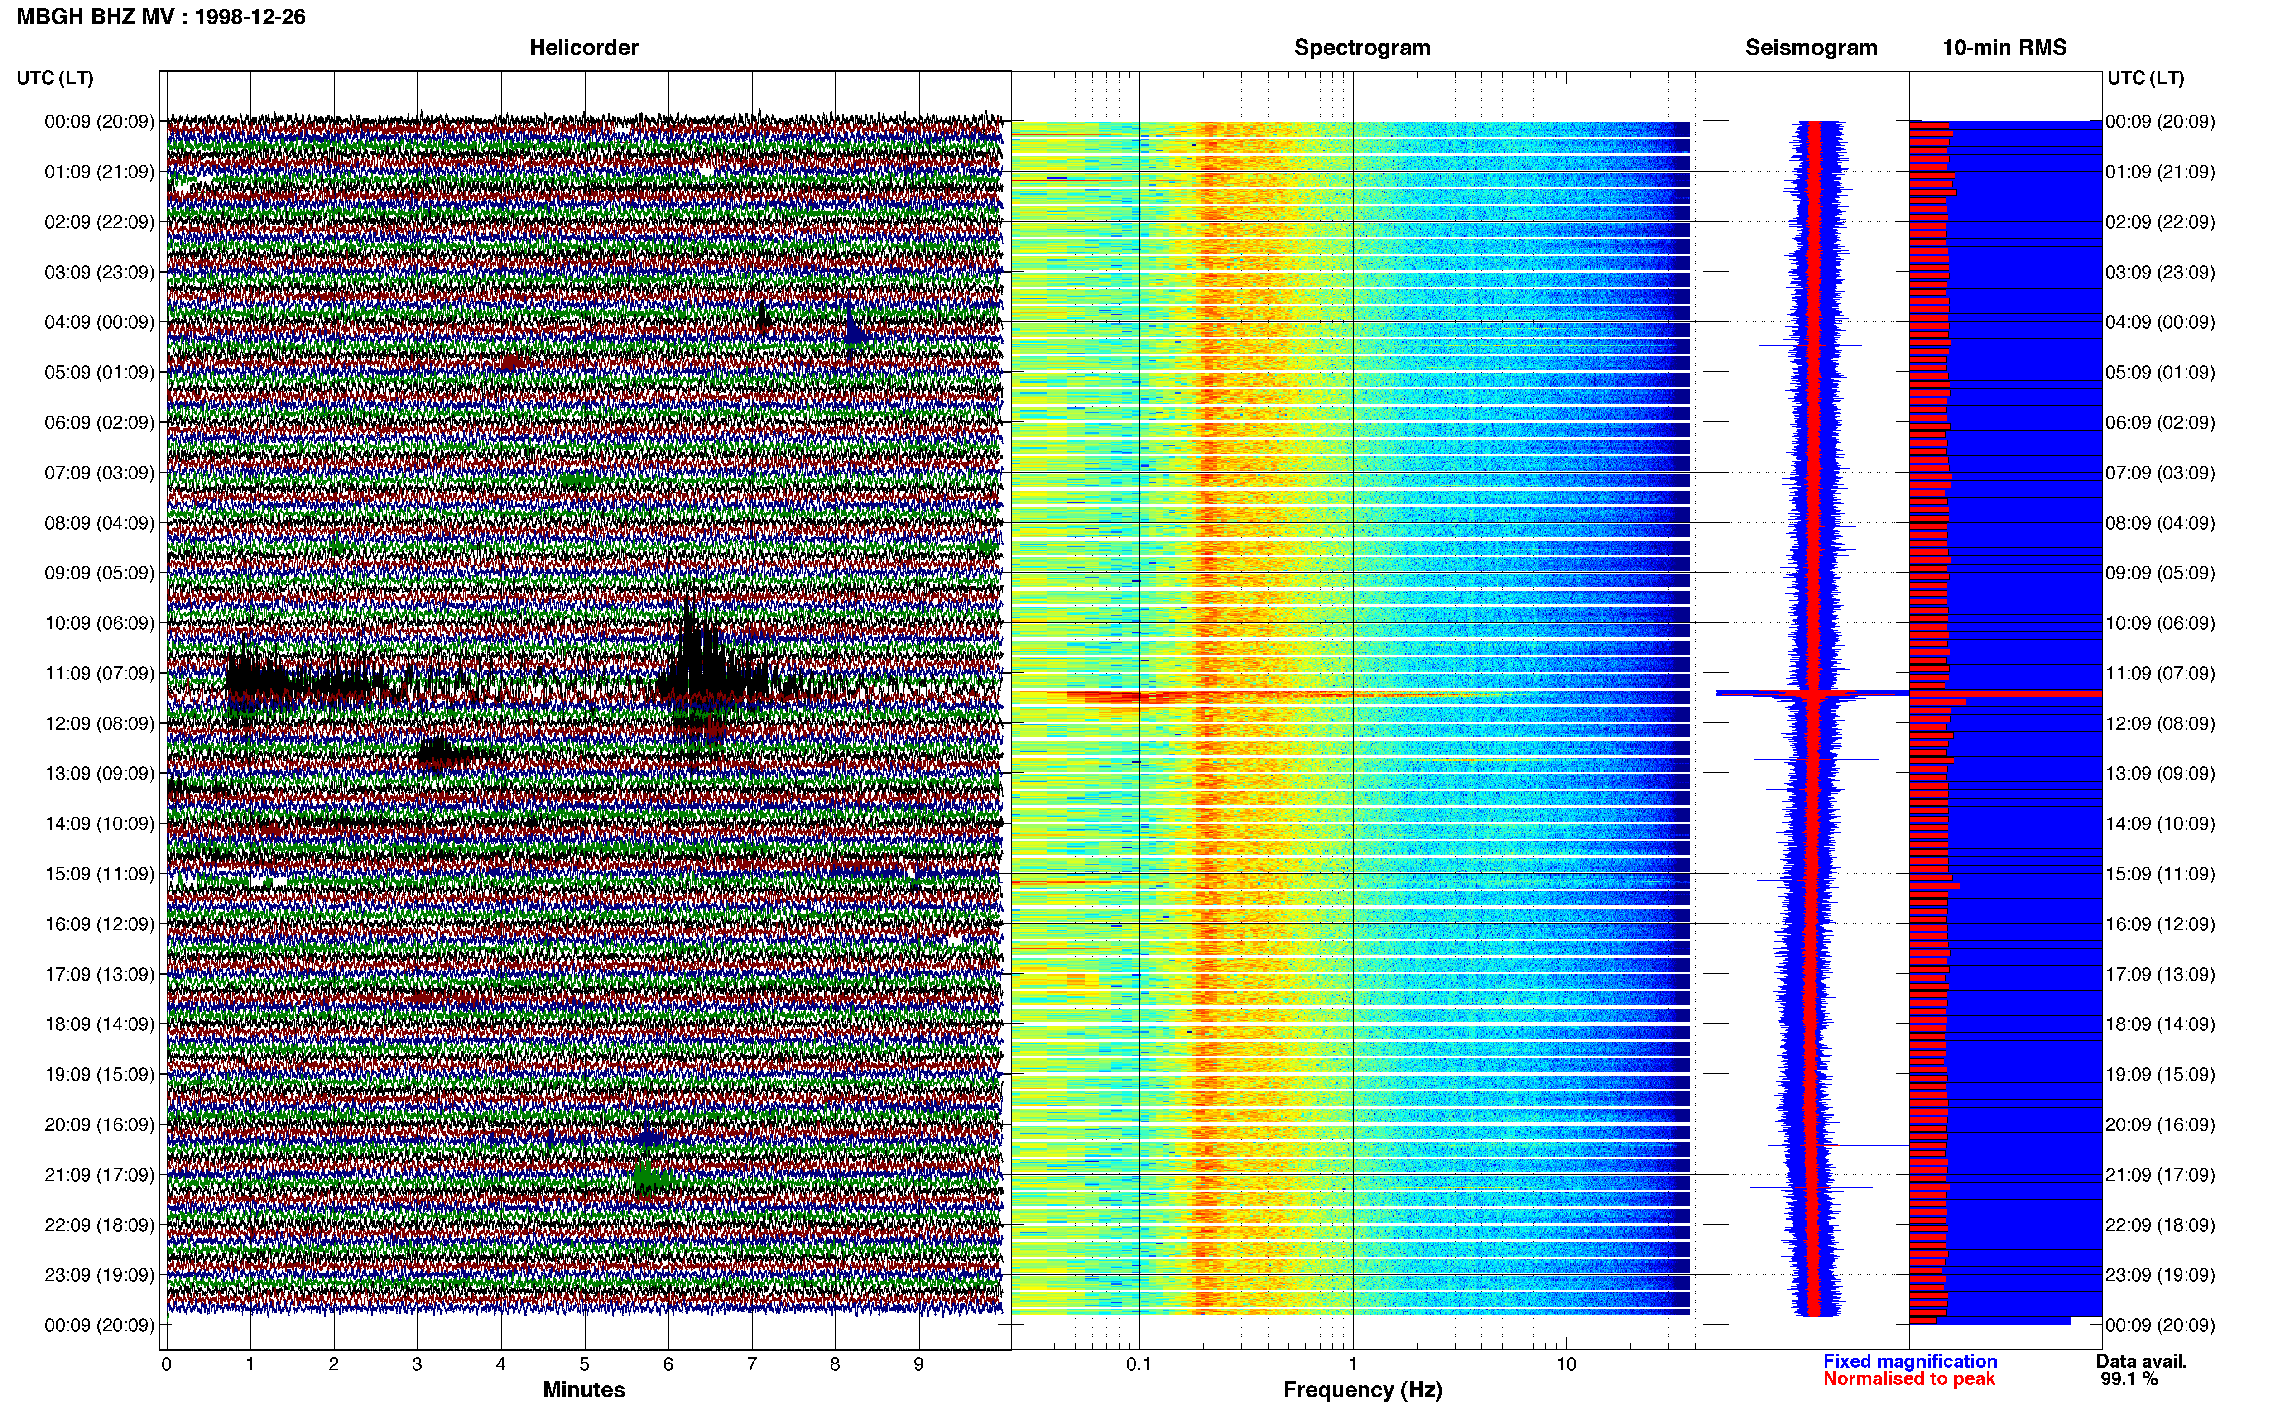Click '07:09 (03:09)' label left of Helicorder

(x=100, y=473)
